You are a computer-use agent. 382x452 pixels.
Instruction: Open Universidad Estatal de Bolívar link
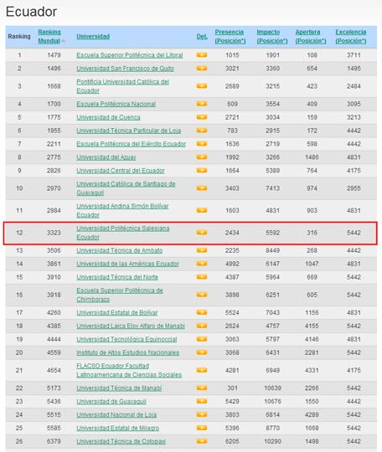tap(117, 312)
